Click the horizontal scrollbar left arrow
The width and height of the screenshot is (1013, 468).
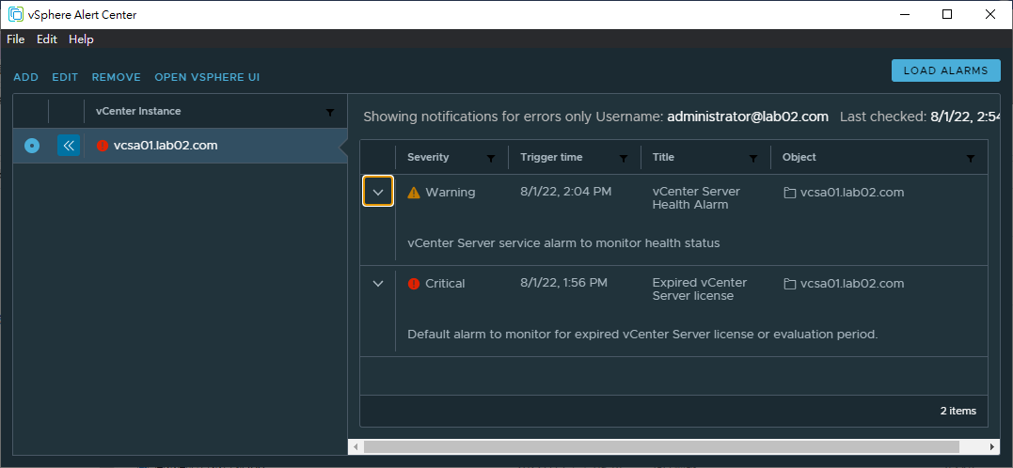(355, 446)
